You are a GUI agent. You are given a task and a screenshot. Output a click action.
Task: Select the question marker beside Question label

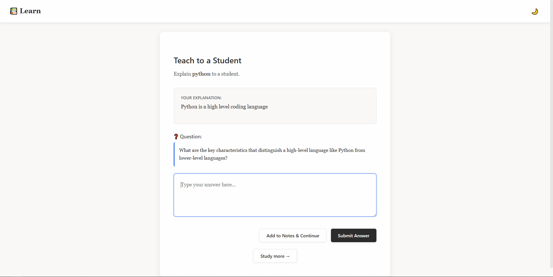tap(176, 137)
